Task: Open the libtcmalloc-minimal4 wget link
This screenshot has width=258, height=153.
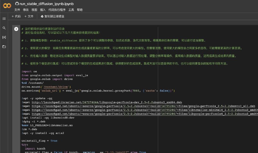Action: coord(145,110)
